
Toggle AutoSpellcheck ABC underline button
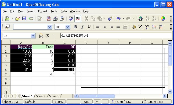click(78, 18)
